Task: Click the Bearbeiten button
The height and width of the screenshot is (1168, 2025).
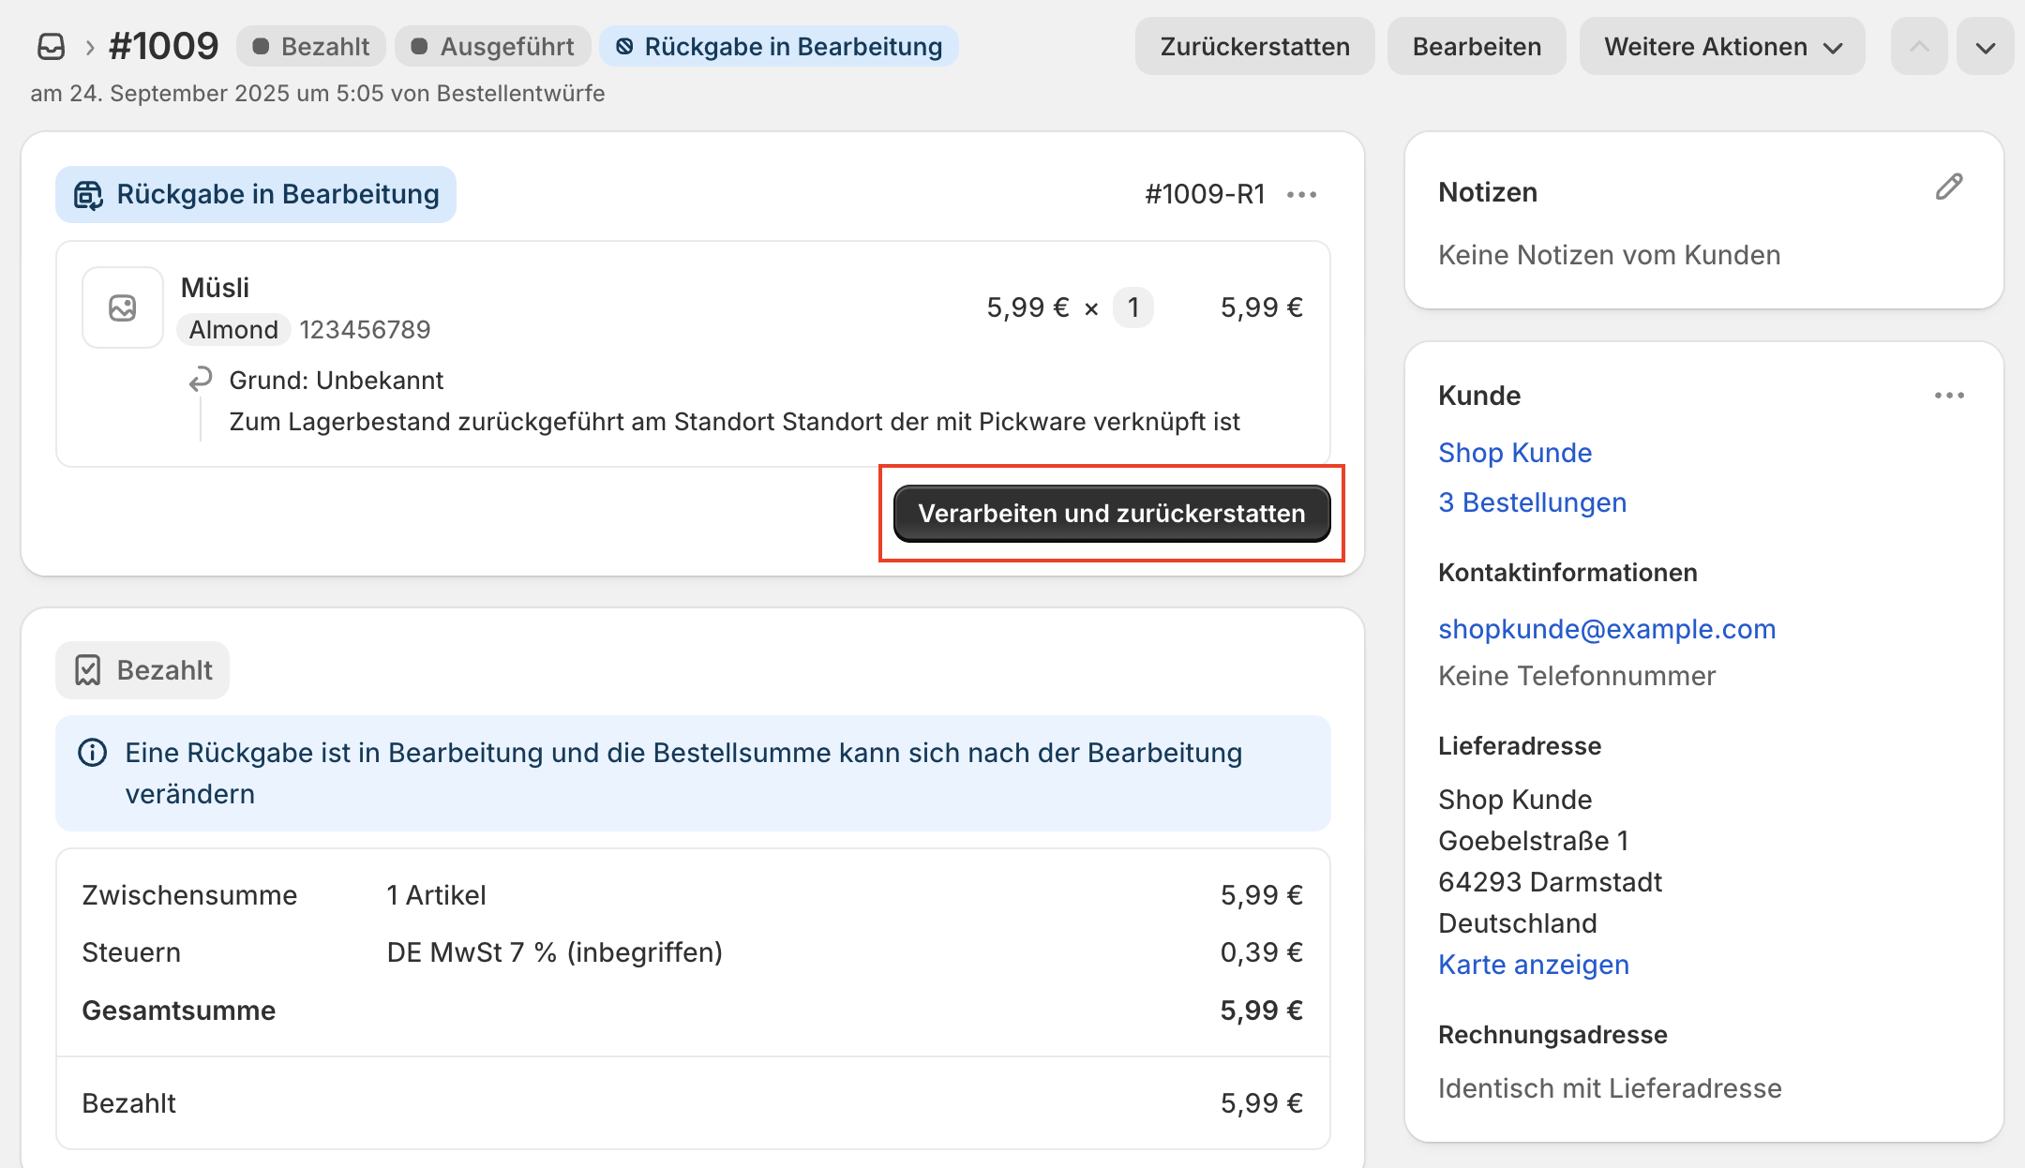Action: 1477,47
